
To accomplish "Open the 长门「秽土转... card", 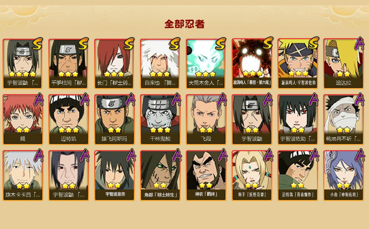I will [x=114, y=64].
